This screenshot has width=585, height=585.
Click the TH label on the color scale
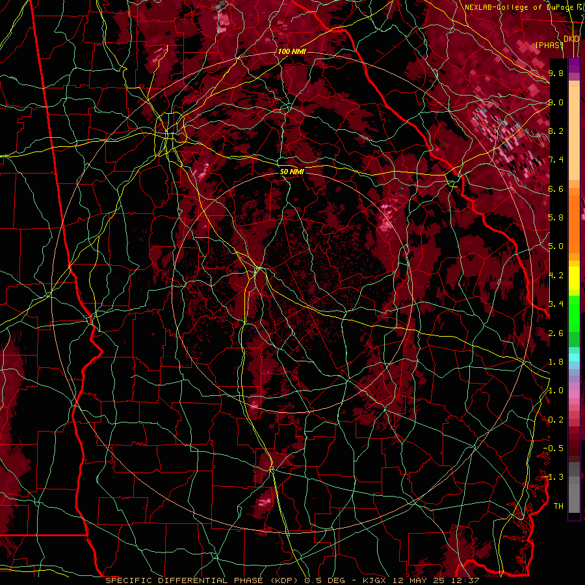(558, 506)
